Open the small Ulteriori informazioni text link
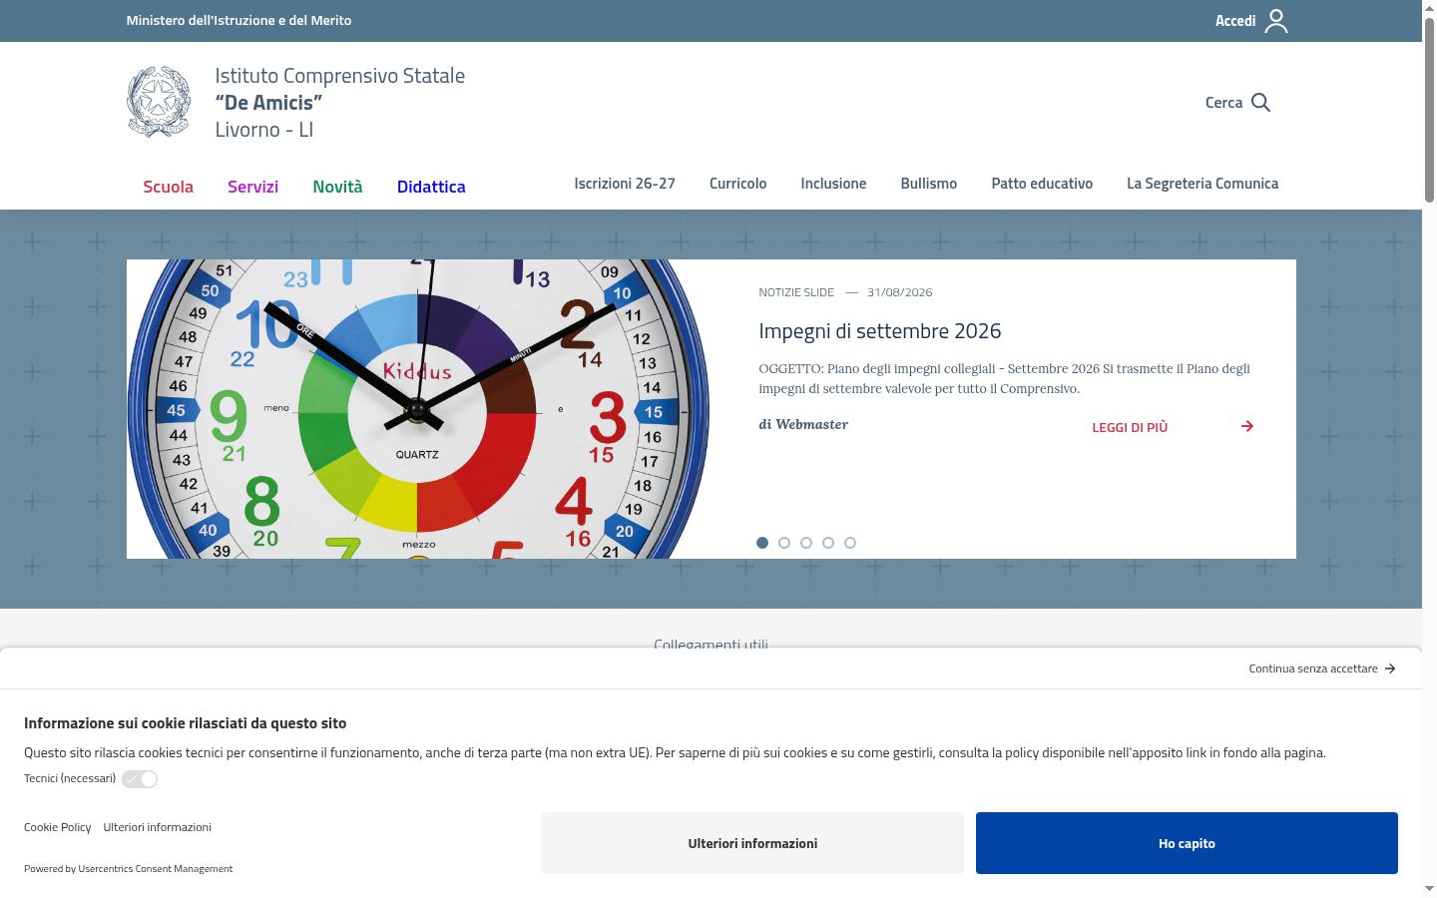This screenshot has height=898, width=1437. [157, 827]
